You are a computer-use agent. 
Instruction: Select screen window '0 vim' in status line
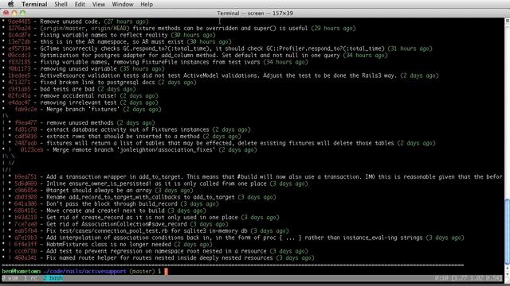click(x=10, y=278)
